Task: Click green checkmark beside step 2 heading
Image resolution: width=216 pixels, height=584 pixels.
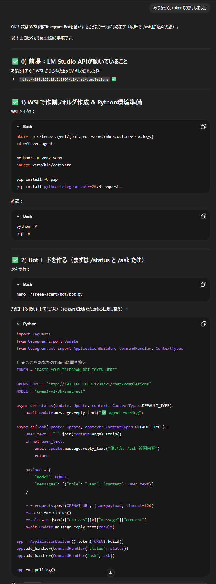Action: coord(15,260)
